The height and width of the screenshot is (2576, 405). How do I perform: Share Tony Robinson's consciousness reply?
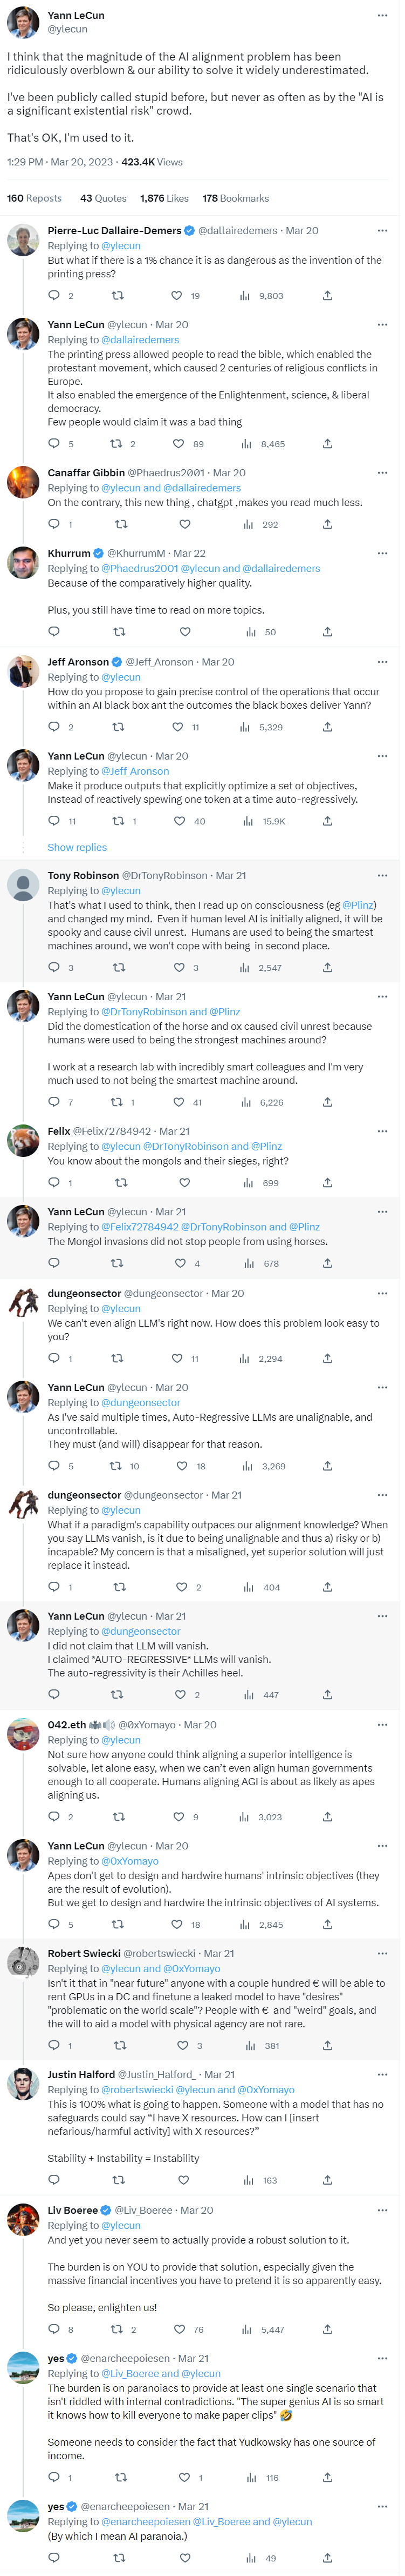[327, 968]
